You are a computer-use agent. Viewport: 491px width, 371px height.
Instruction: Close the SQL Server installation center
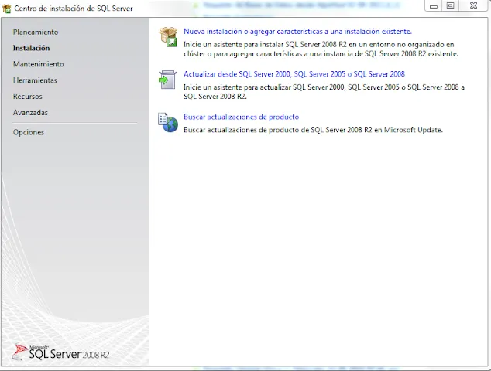pos(473,5)
